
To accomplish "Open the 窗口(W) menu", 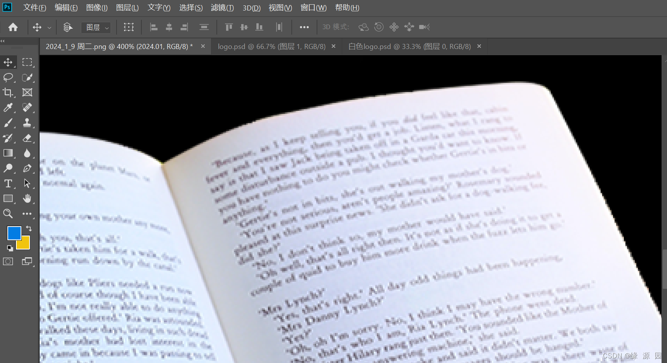I will click(x=313, y=8).
